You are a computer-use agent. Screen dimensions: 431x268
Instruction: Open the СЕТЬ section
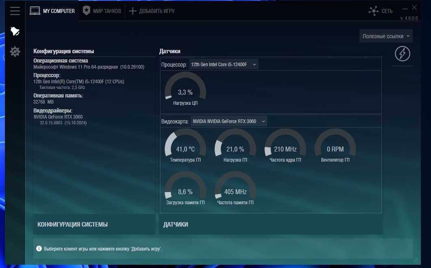pos(380,11)
